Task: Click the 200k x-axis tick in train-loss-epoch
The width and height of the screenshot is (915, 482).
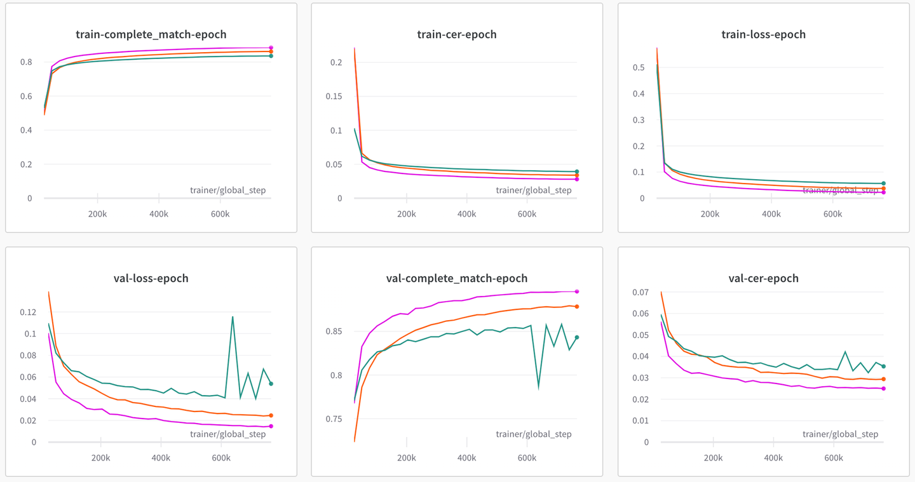Action: [x=710, y=214]
